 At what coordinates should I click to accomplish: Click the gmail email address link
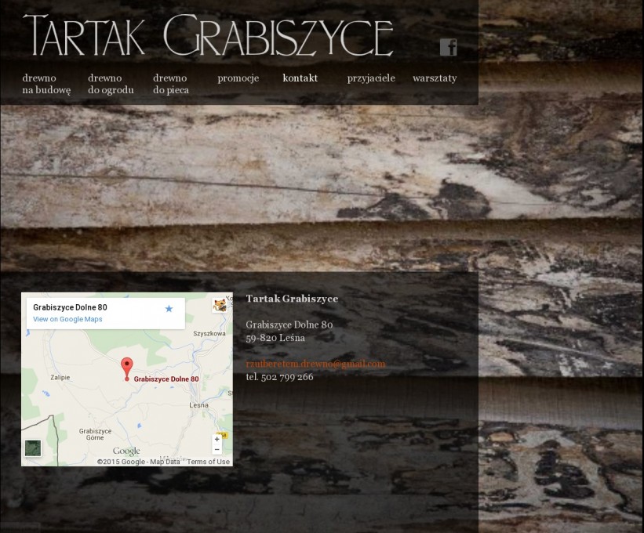tap(315, 364)
